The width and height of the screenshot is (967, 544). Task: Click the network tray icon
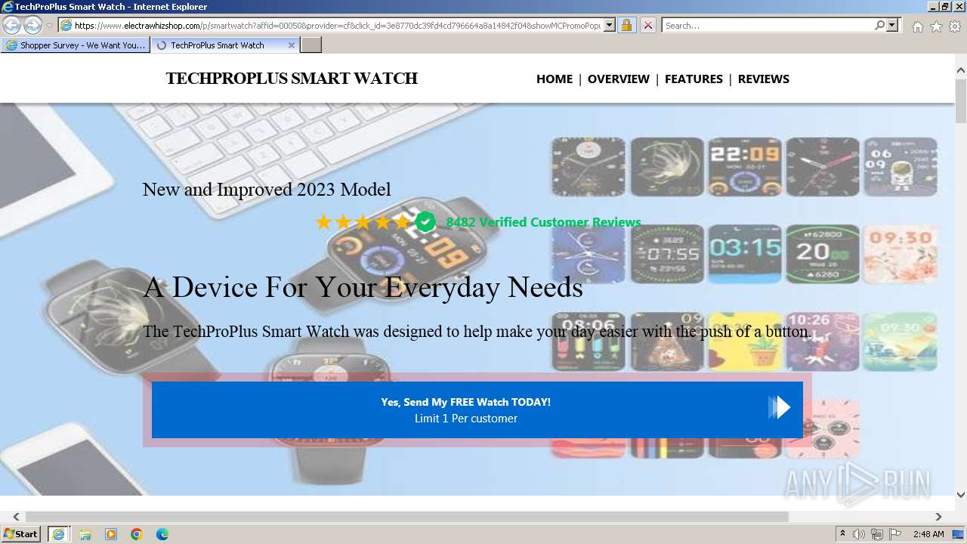click(877, 534)
